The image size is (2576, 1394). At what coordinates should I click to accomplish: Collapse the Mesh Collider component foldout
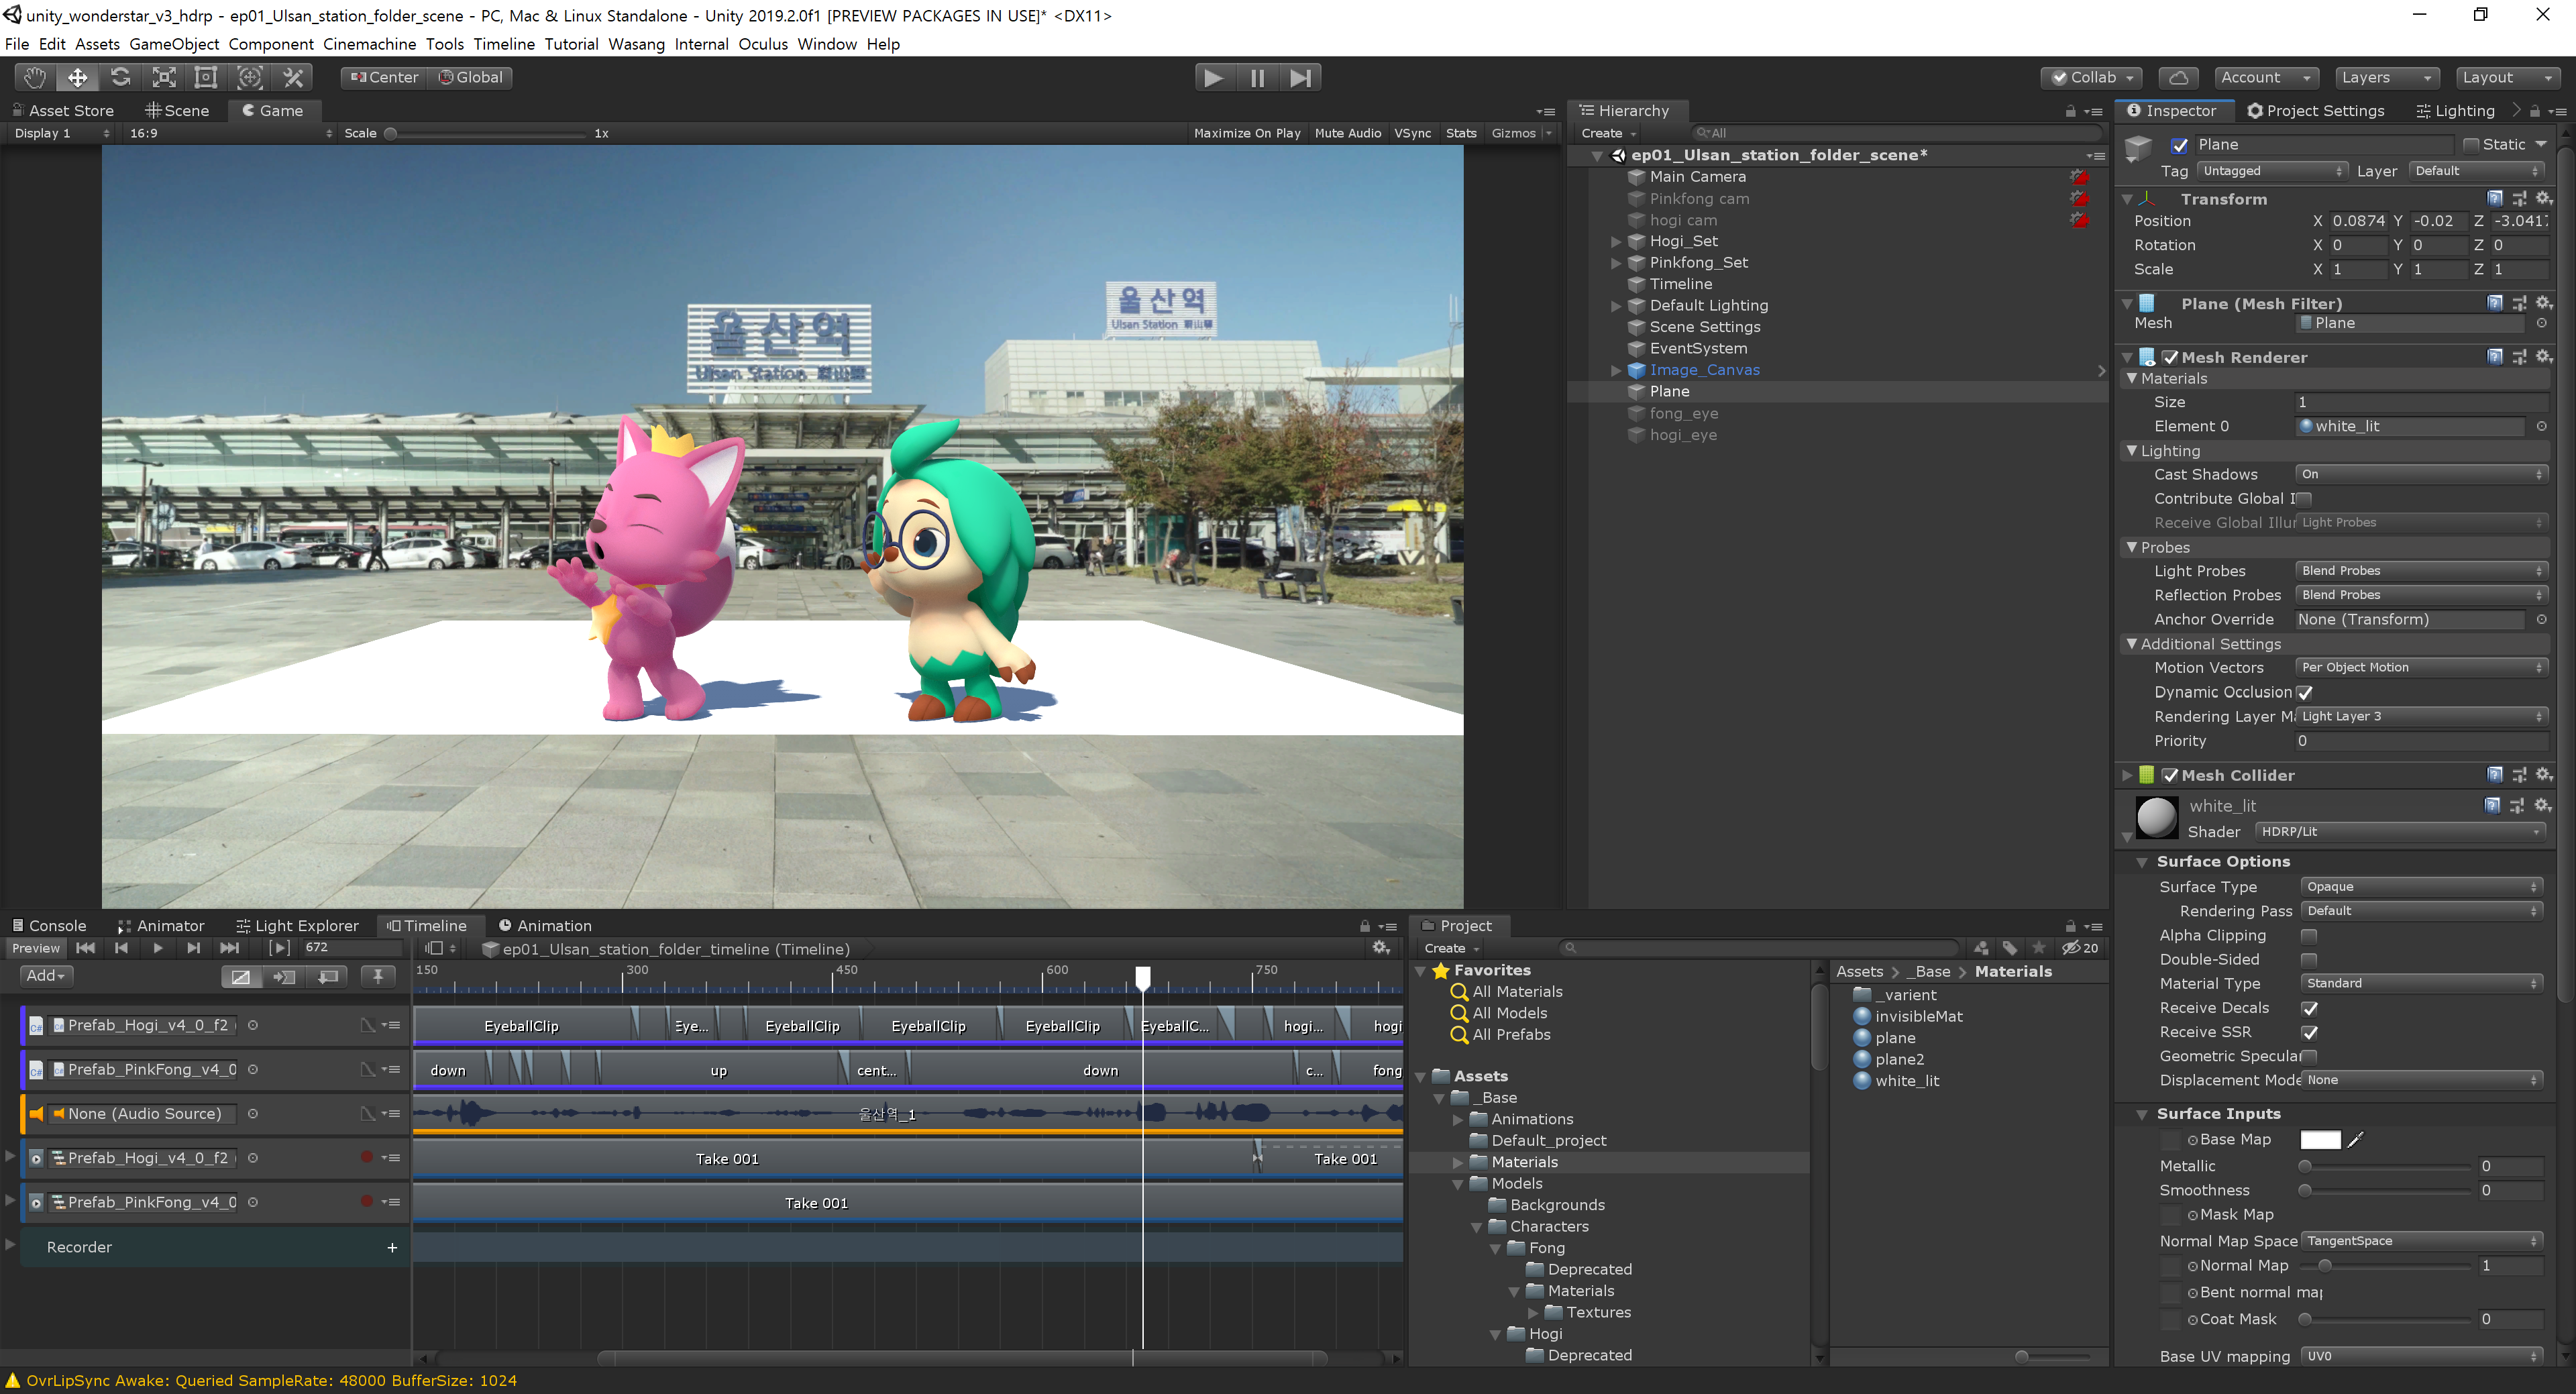tap(2128, 775)
